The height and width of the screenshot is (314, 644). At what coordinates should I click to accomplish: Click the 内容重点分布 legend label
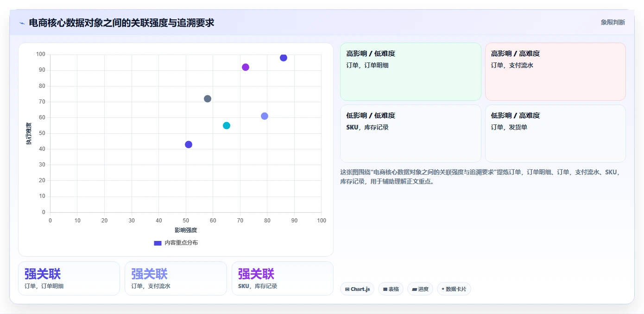(181, 243)
